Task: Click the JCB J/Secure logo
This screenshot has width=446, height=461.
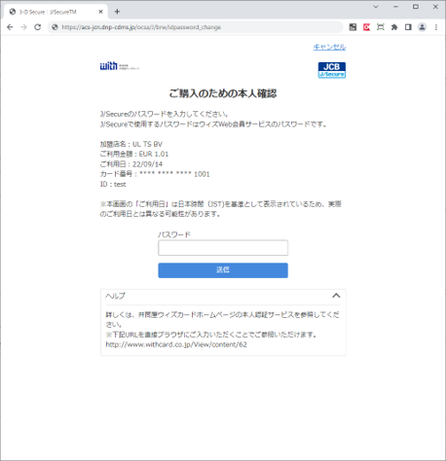Action: click(x=332, y=70)
